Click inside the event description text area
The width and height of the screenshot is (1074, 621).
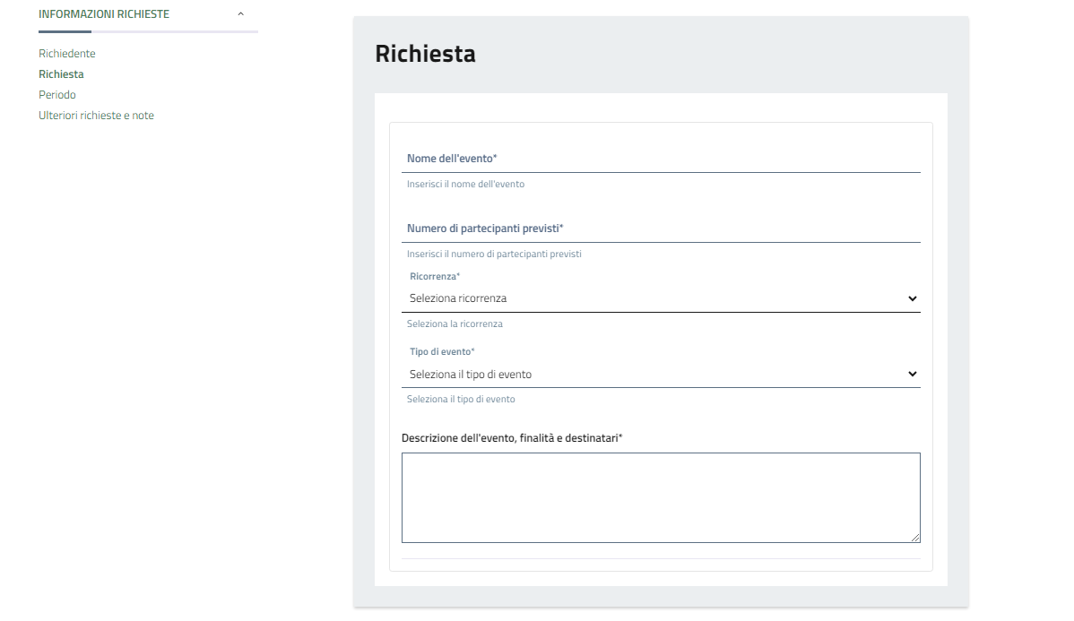point(660,497)
